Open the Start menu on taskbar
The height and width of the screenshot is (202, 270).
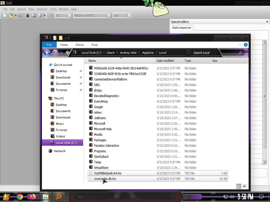[6, 197]
